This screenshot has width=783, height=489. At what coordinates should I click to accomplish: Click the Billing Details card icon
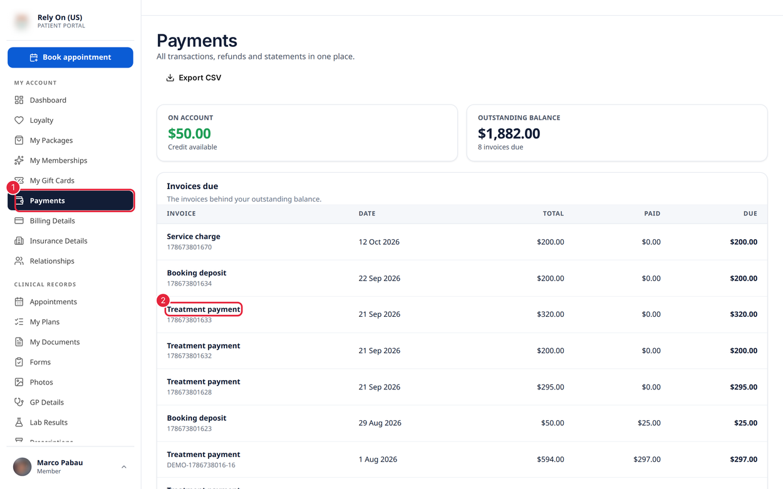pos(19,220)
